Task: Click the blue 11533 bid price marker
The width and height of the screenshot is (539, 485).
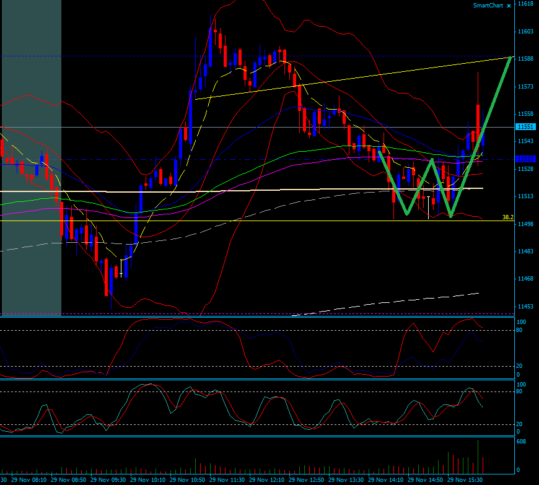Action: pos(526,158)
